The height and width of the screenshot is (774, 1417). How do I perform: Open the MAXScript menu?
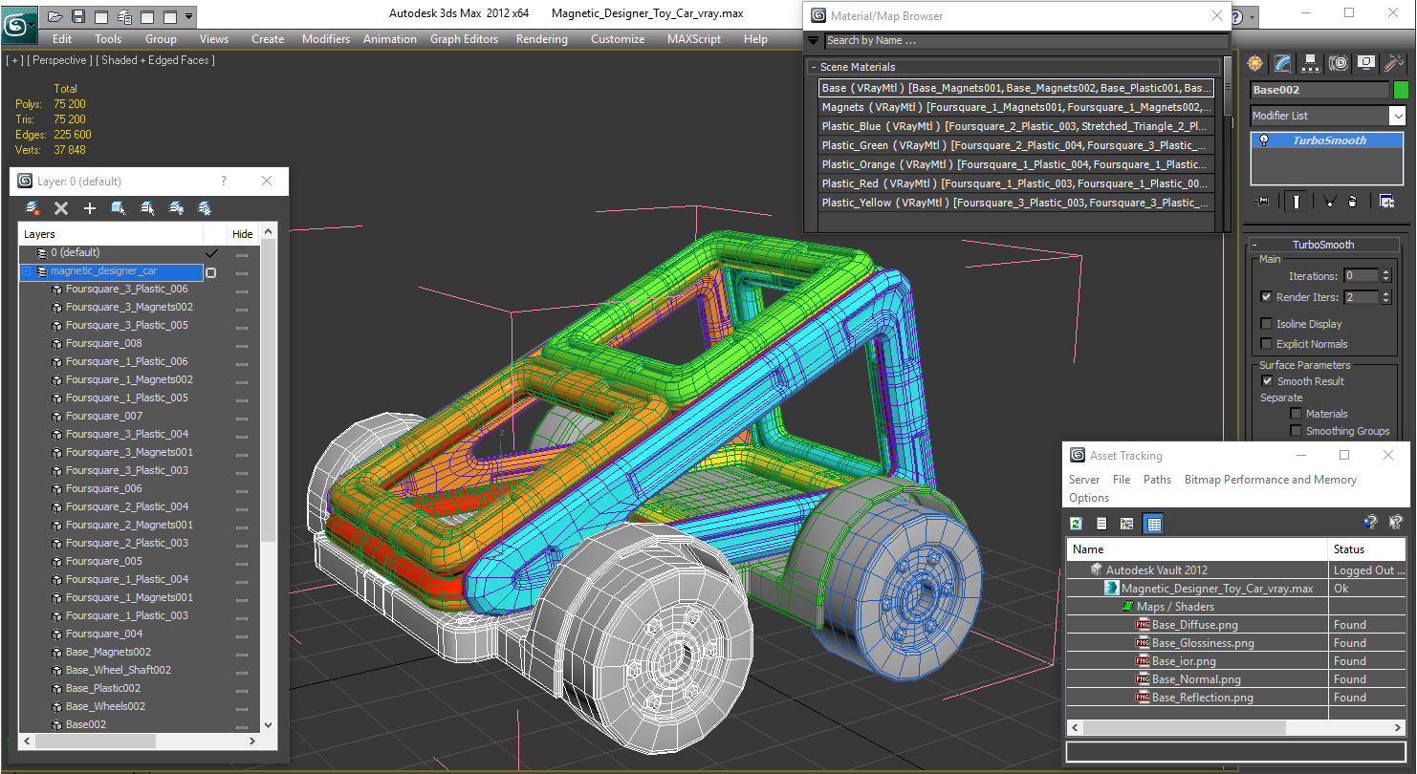click(694, 39)
